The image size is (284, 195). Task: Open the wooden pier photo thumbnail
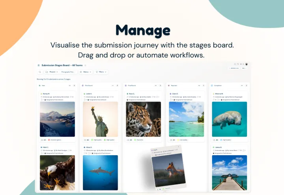pos(230,173)
